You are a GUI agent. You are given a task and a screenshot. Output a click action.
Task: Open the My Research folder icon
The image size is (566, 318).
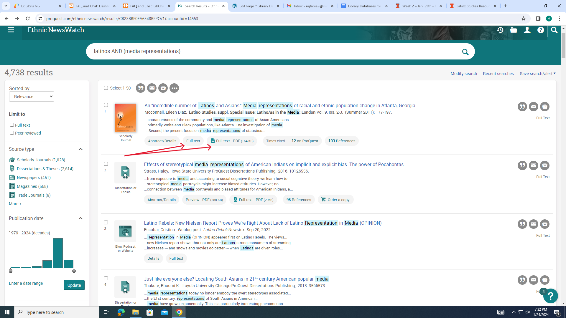[x=514, y=30]
